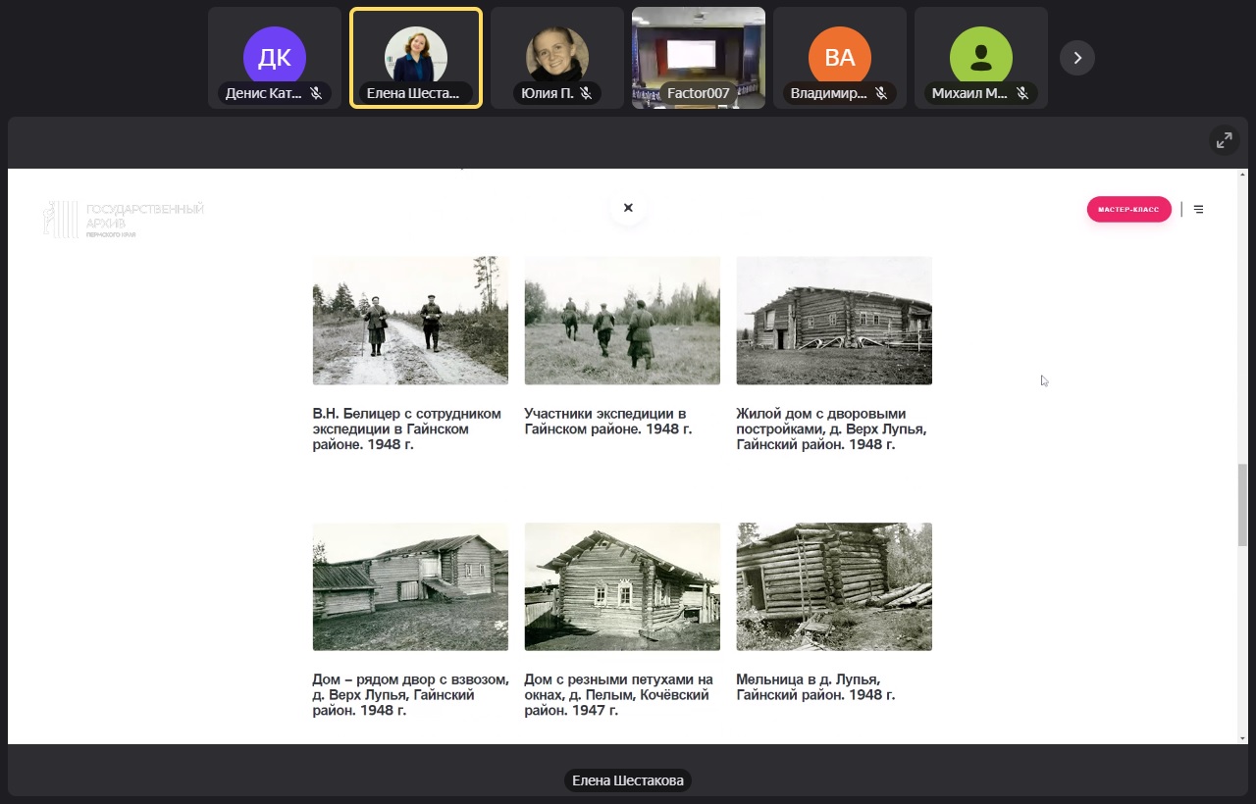Click the hamburger menu icon
1256x804 pixels.
click(1198, 209)
